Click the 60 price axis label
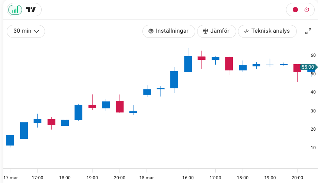318x183 pixels. click(x=313, y=55)
